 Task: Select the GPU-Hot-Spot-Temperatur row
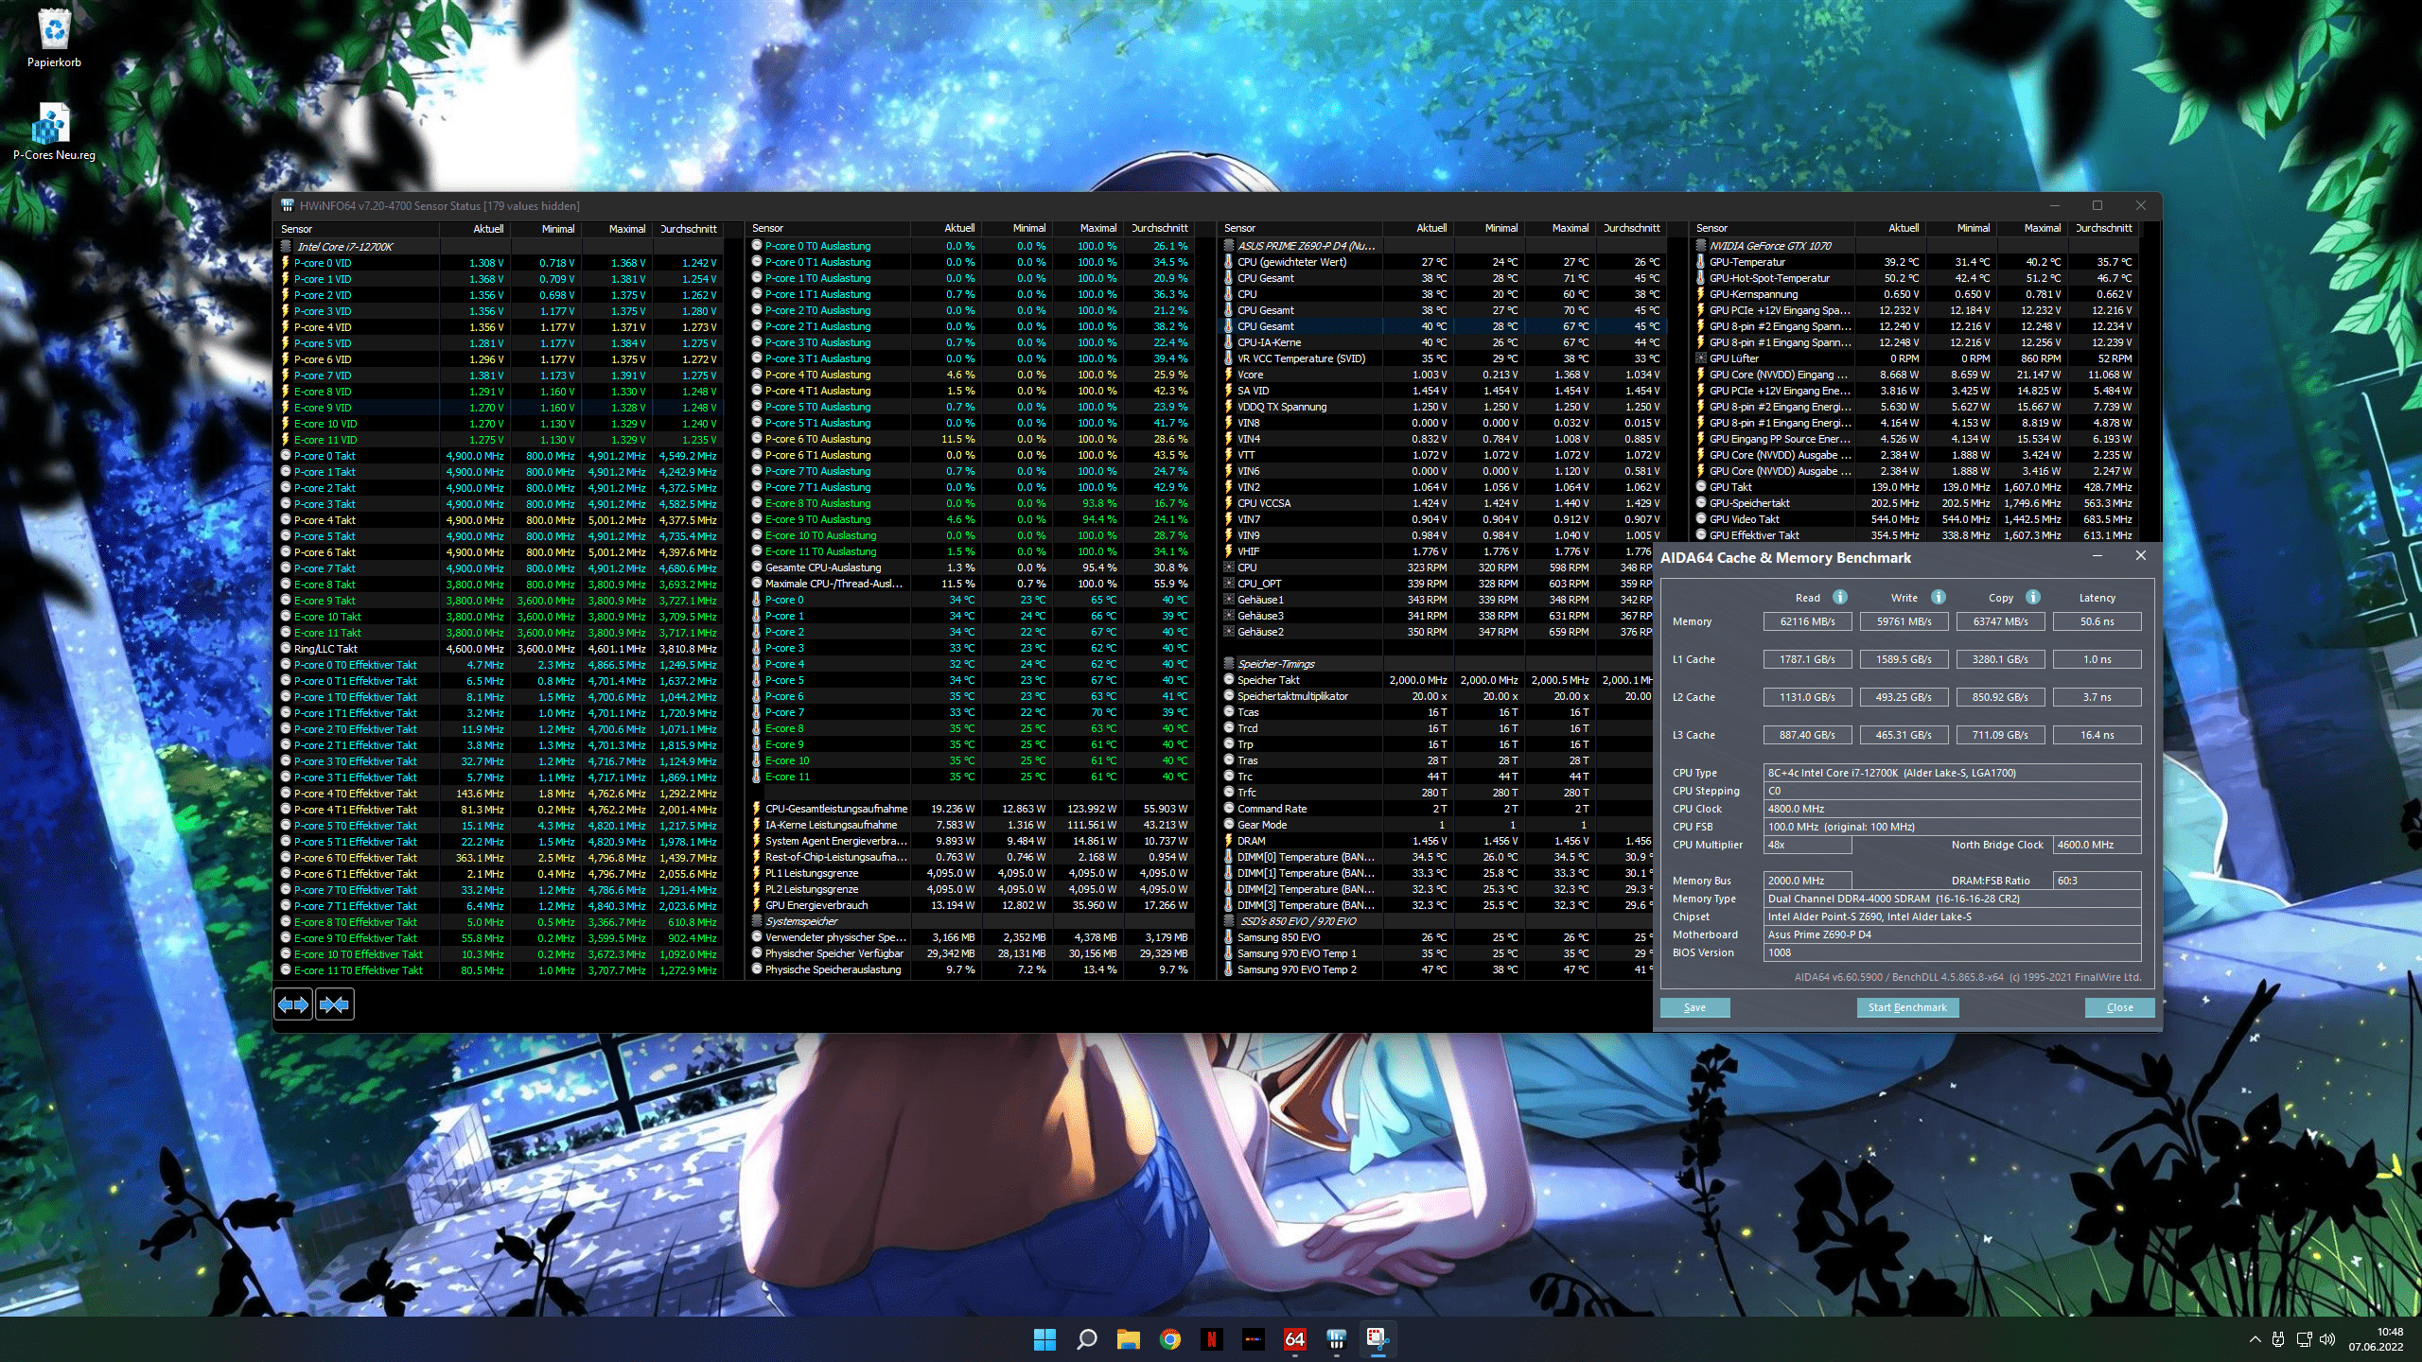(1915, 278)
